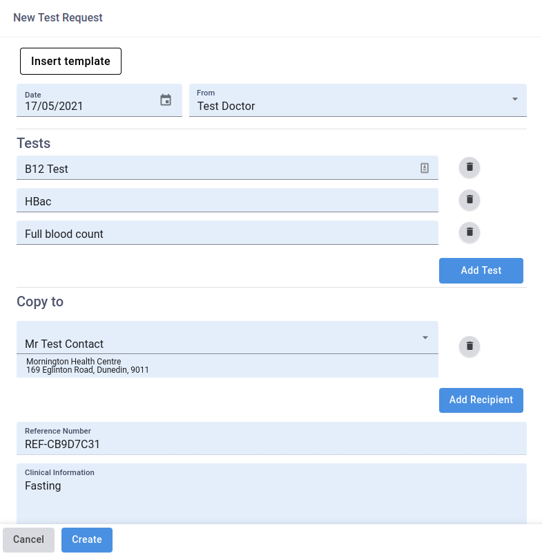Click the contact card icon in B12 Test field
This screenshot has height=556, width=542.
(x=425, y=168)
